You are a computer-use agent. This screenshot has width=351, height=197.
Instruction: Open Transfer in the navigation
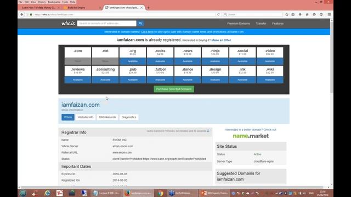(261, 24)
